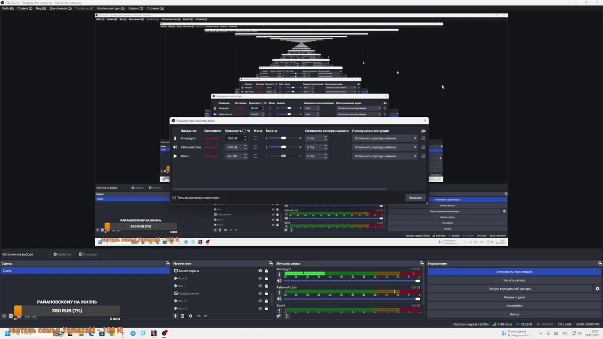Add a new scene with plus icon
Viewport: 603px width, 339px height.
[x=4, y=316]
